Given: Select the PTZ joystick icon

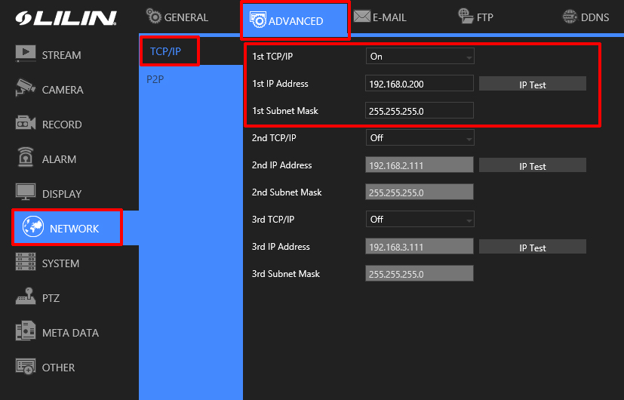Looking at the screenshot, I should click(x=26, y=297).
